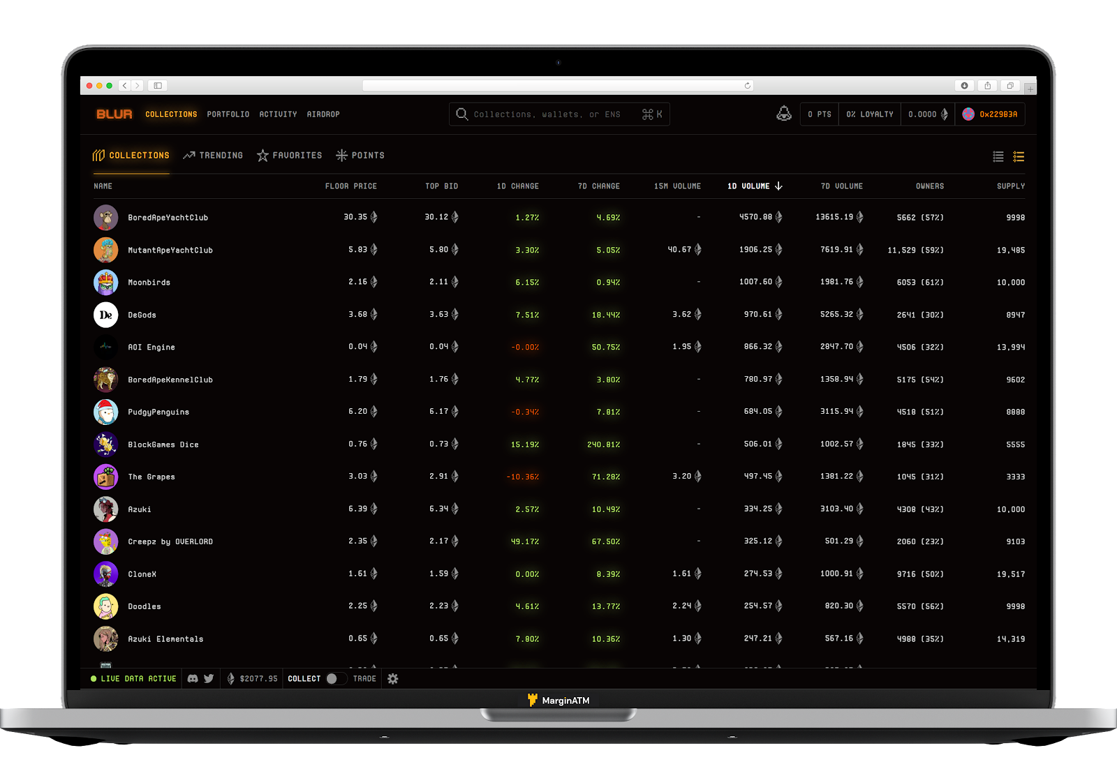This screenshot has height=778, width=1117.
Task: Click the Live Data Active status
Action: tap(133, 678)
